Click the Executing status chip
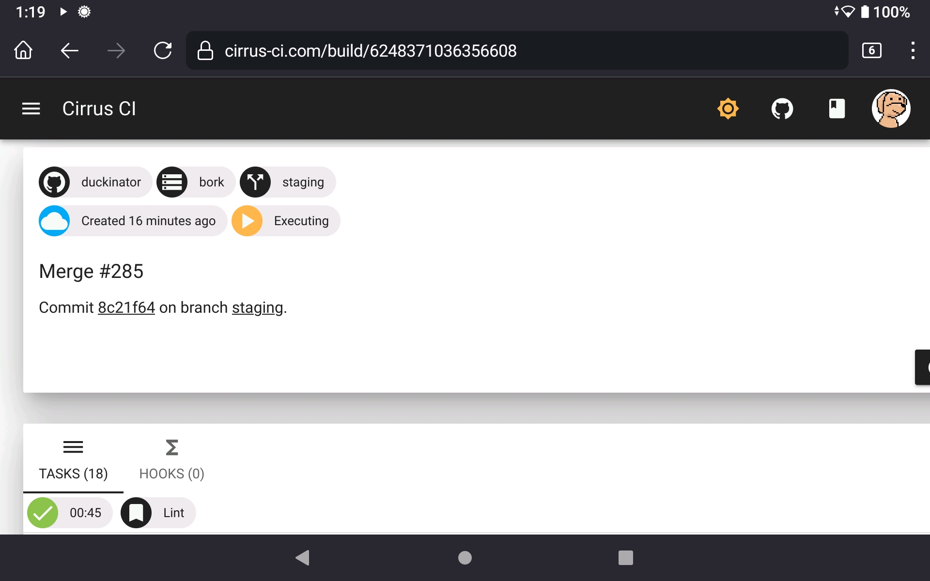Screen dimensions: 930x581 (285, 221)
